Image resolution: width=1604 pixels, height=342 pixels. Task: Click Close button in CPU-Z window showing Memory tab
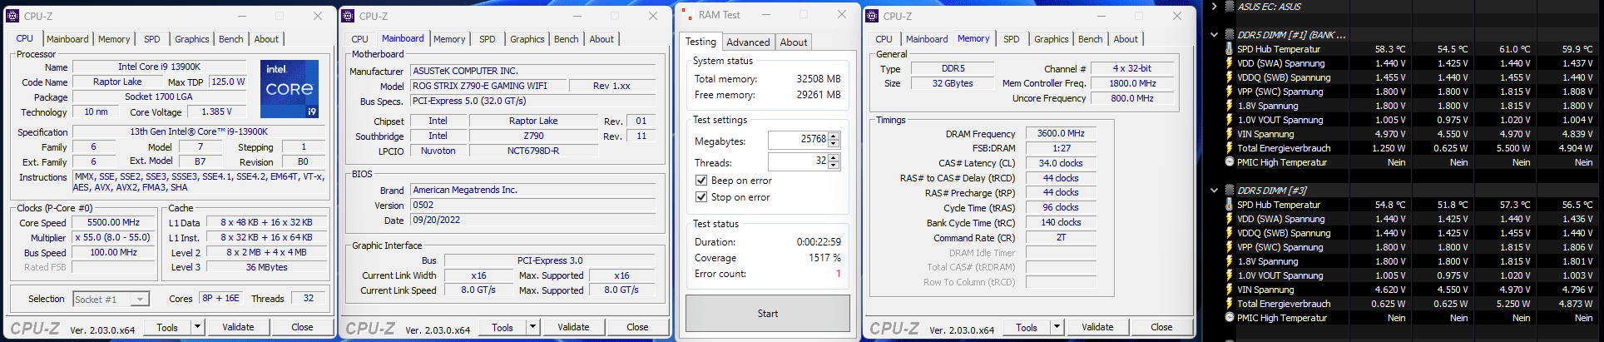1161,327
